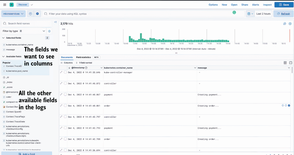Open display options table icon

point(285,63)
